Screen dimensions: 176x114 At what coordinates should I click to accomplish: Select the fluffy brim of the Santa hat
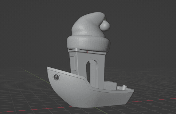click(x=88, y=44)
